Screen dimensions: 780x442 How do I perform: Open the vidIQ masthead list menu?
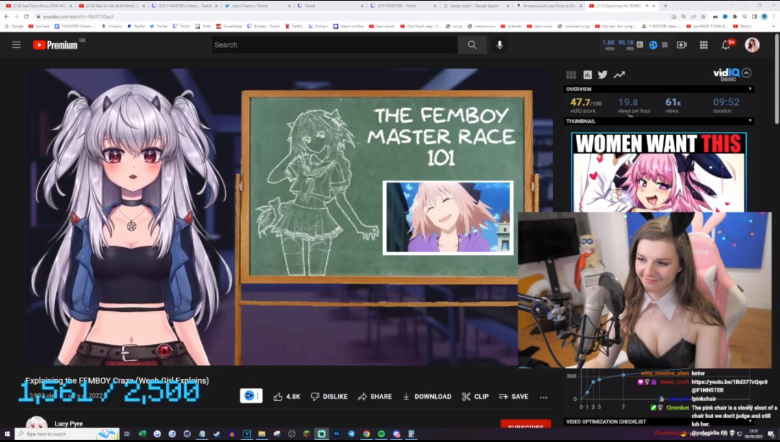665,45
